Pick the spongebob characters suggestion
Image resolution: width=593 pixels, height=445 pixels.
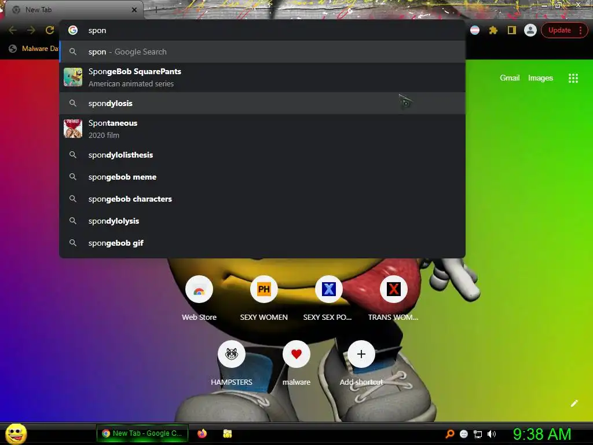tap(262, 199)
